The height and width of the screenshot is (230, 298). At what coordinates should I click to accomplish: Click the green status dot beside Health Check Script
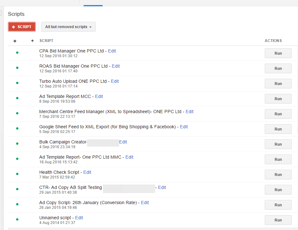(x=17, y=174)
